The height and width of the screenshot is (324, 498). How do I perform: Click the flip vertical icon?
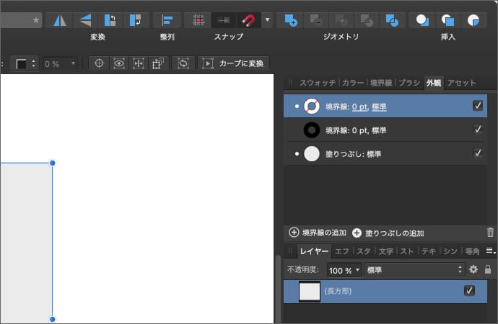point(85,20)
